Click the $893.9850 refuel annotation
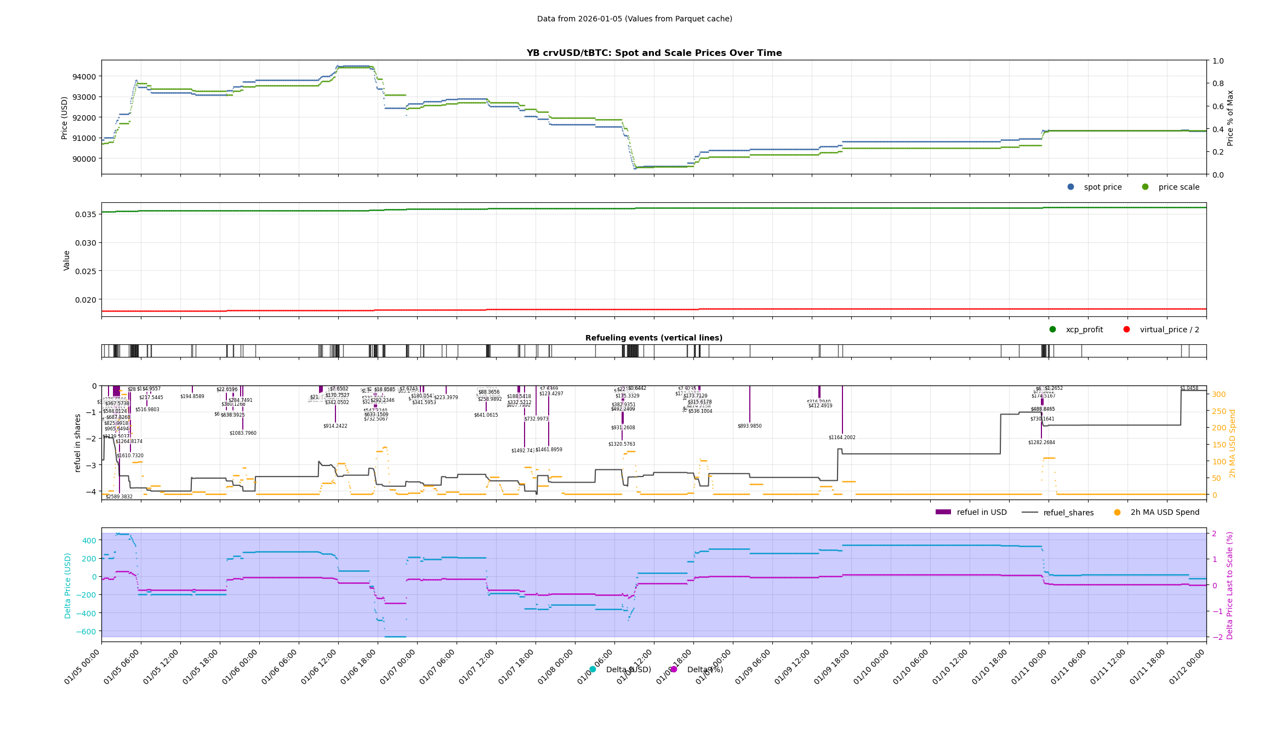Image resolution: width=1270 pixels, height=755 pixels. pos(749,426)
